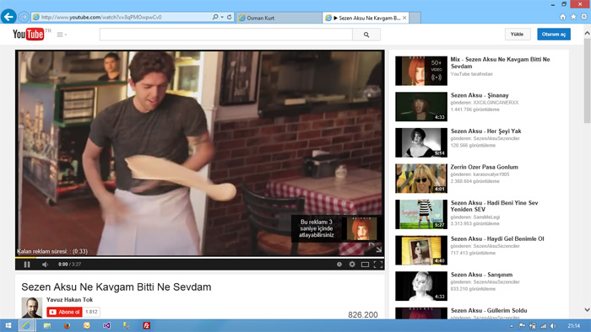Click Her Şeyi Yak thumbnail
This screenshot has width=591, height=332.
pyautogui.click(x=421, y=142)
